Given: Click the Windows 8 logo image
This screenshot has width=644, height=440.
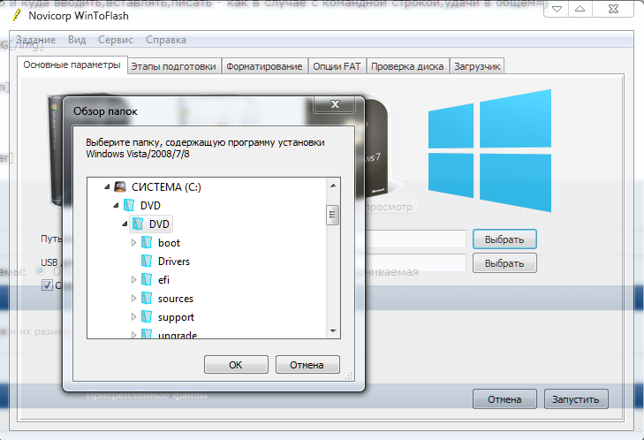Looking at the screenshot, I should pos(489,150).
